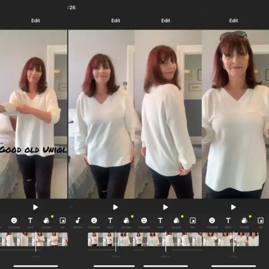Tap Edit title above 'Good old Uniql' video
Screen dimensions: 269x269
tap(35, 21)
